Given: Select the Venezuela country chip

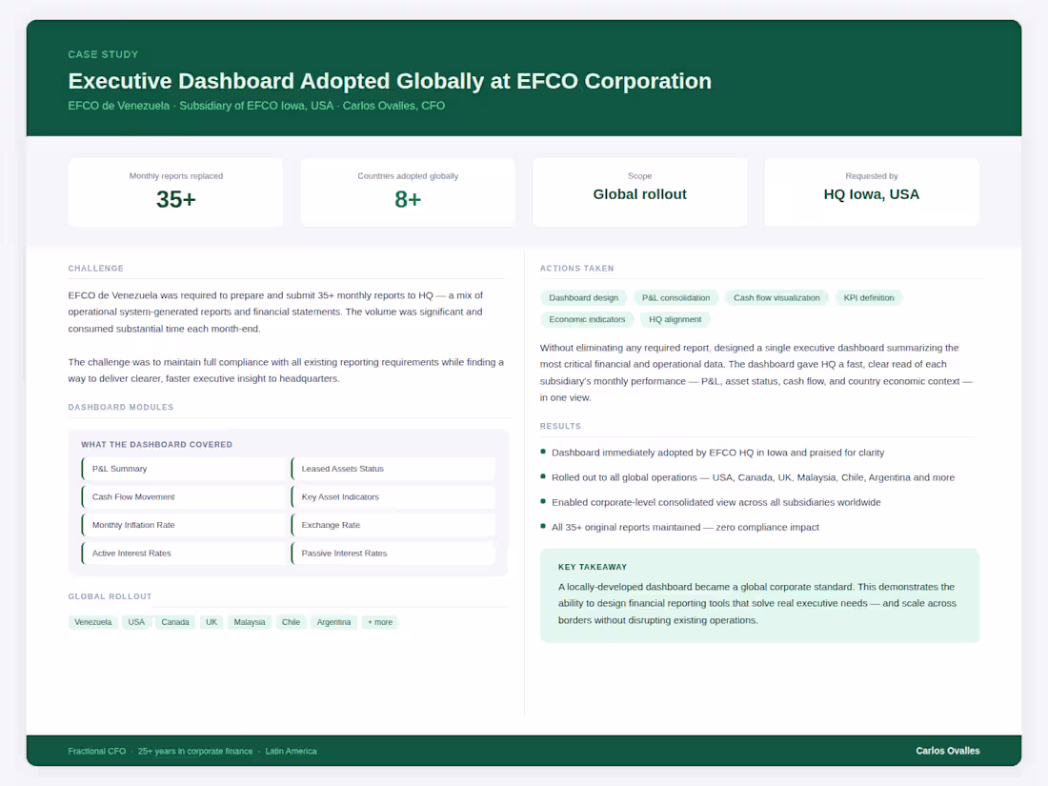Looking at the screenshot, I should click(x=92, y=621).
